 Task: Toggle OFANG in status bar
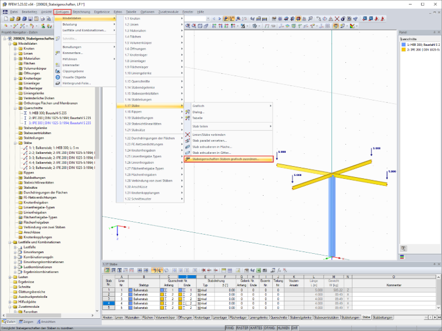[x=269, y=328]
